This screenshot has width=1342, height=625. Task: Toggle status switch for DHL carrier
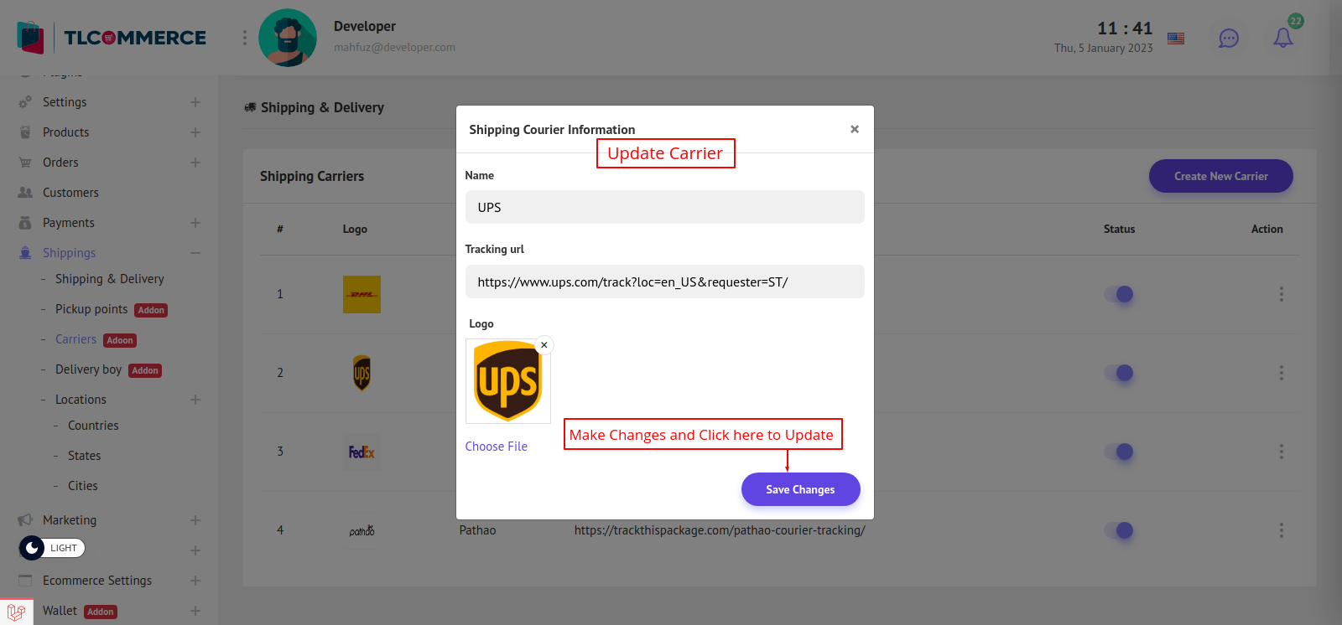coord(1119,294)
